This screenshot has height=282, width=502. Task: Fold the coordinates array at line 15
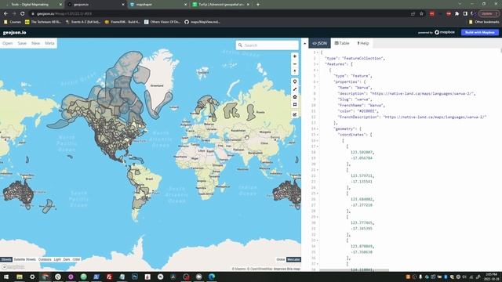(x=317, y=135)
